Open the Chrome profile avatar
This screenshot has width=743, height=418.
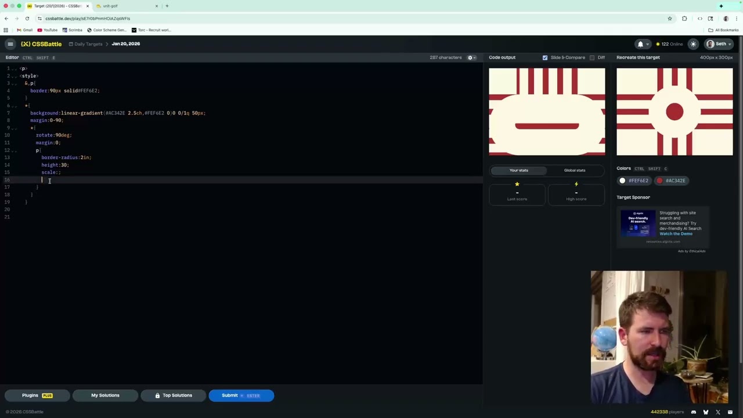[x=726, y=19]
